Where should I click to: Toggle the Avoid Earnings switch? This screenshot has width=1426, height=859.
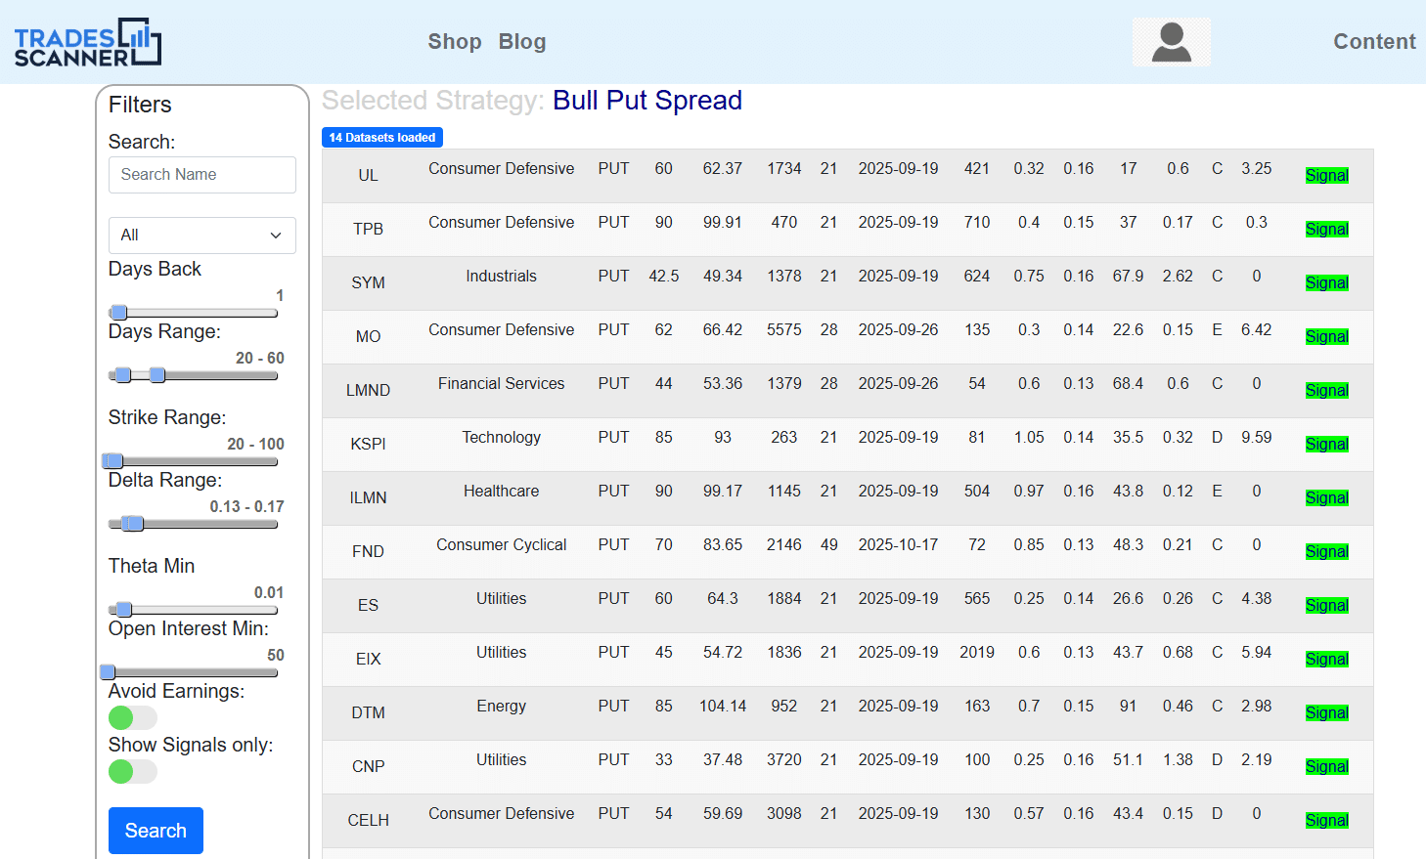coord(132,718)
